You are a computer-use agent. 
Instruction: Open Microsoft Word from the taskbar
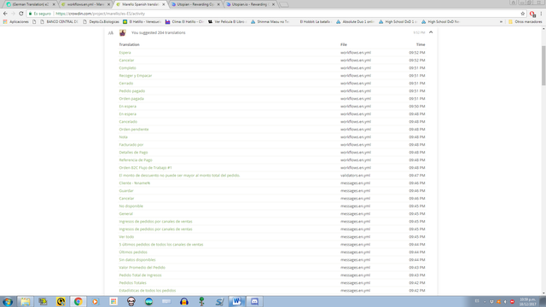237,301
